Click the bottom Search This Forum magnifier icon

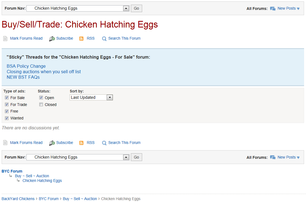tap(104, 143)
